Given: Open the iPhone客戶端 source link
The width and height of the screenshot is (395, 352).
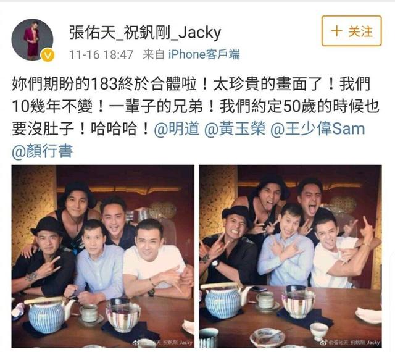Looking at the screenshot, I should point(204,54).
